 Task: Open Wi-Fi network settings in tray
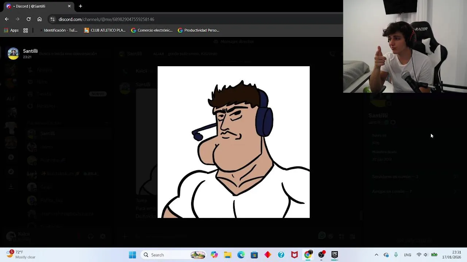[419, 255]
